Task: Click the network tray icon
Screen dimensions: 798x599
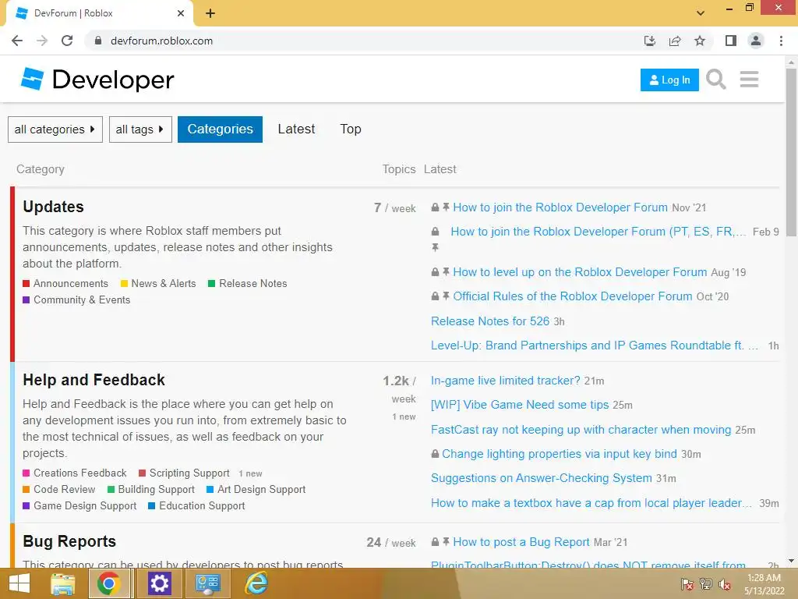Action: (706, 584)
